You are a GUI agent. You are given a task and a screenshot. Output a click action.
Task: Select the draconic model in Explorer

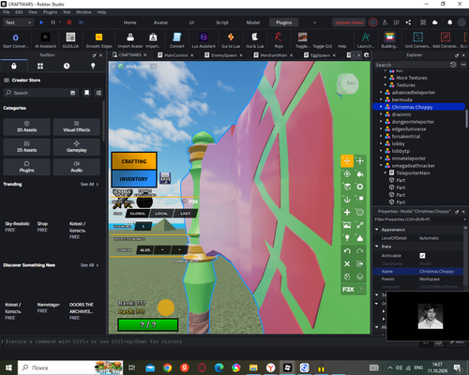[x=401, y=114]
